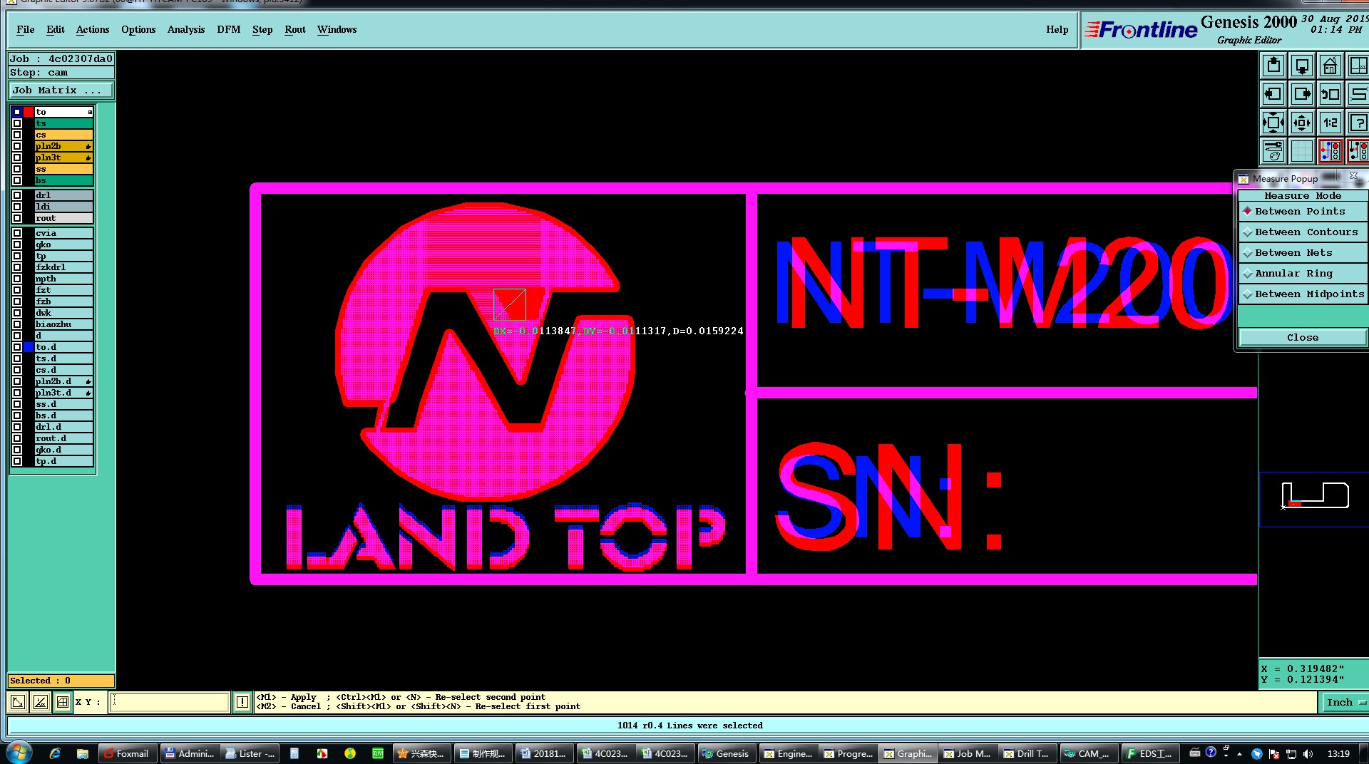1369x764 pixels.
Task: Click the red-blue net display icon
Action: click(x=1330, y=151)
